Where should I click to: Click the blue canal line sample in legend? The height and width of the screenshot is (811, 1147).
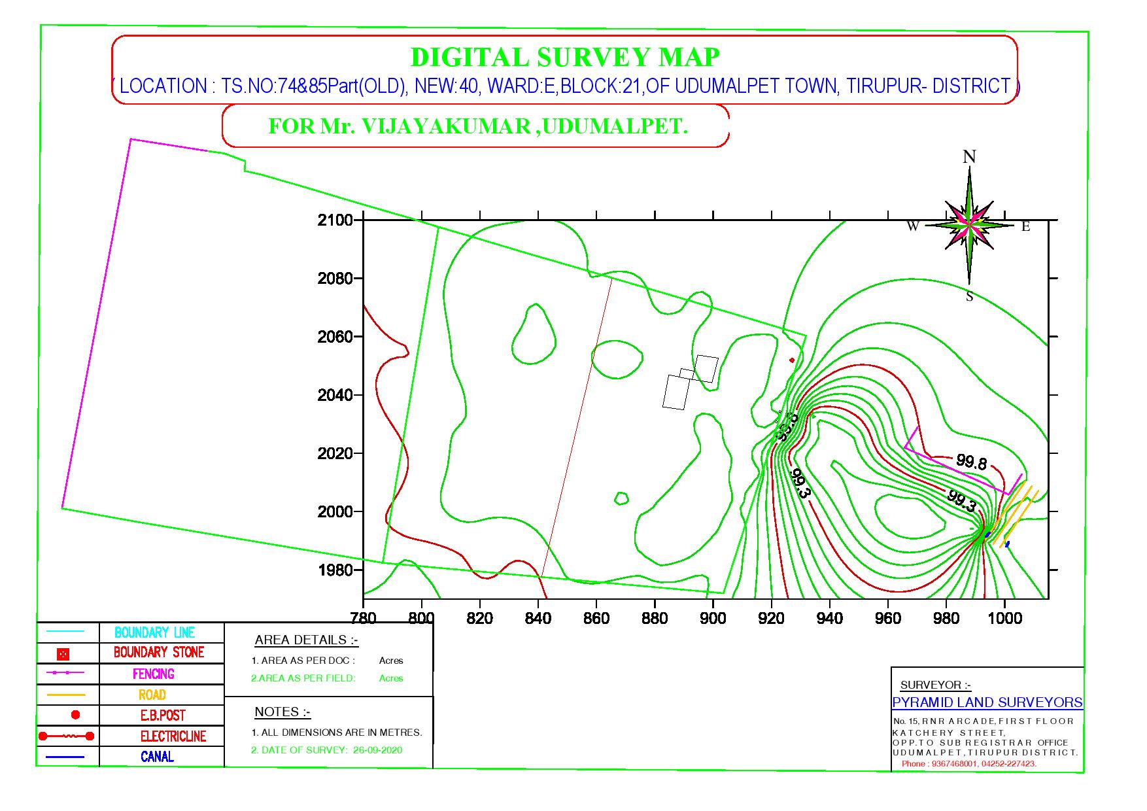tap(65, 757)
